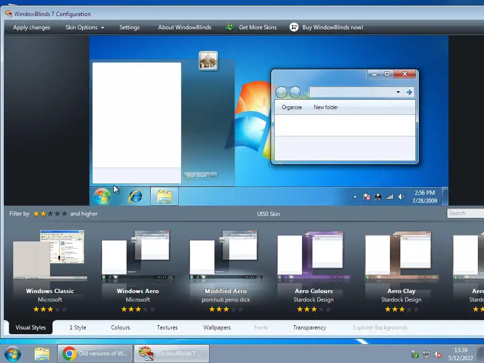Viewport: 484px width, 363px height.
Task: Click the system tray muted volume icon
Action: [x=437, y=354]
